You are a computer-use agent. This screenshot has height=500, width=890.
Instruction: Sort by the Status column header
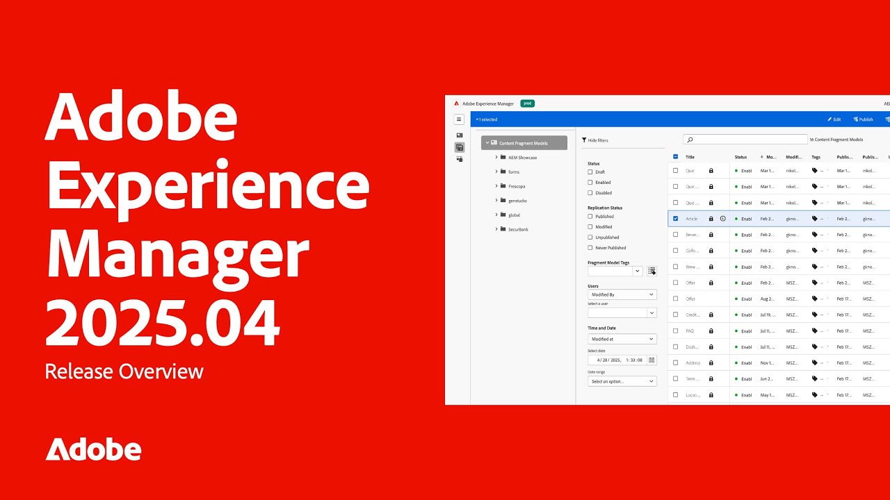tap(741, 157)
